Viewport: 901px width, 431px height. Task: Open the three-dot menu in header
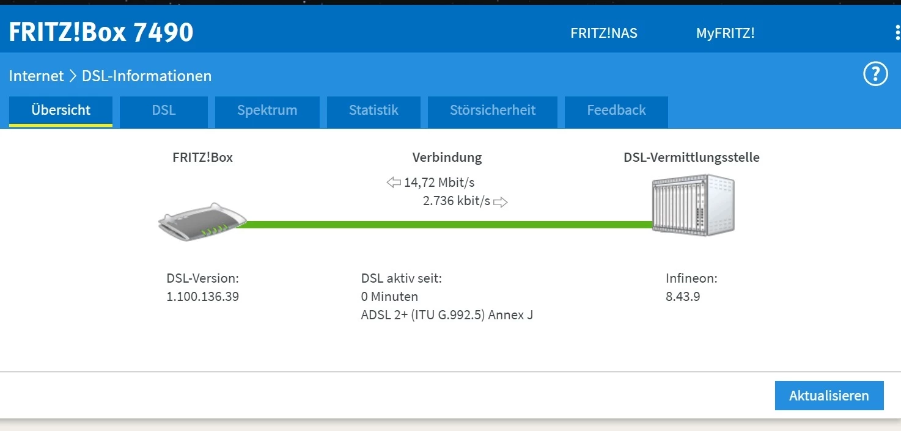(x=897, y=33)
